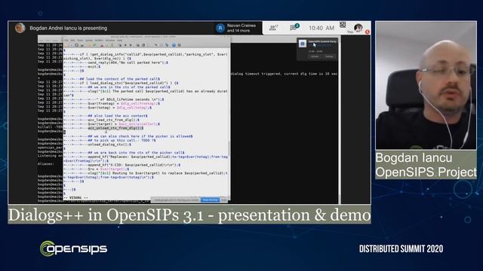483x271 pixels.
Task: Click the 'unload_dialog_ctx();' code line
Action: point(109,144)
